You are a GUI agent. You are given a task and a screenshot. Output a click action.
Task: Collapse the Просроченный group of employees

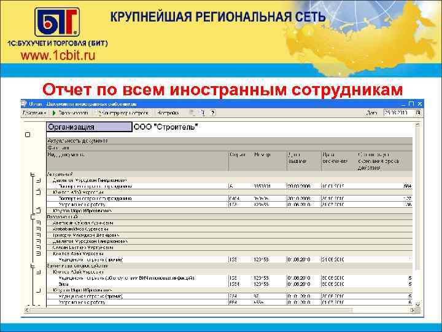tap(33, 217)
